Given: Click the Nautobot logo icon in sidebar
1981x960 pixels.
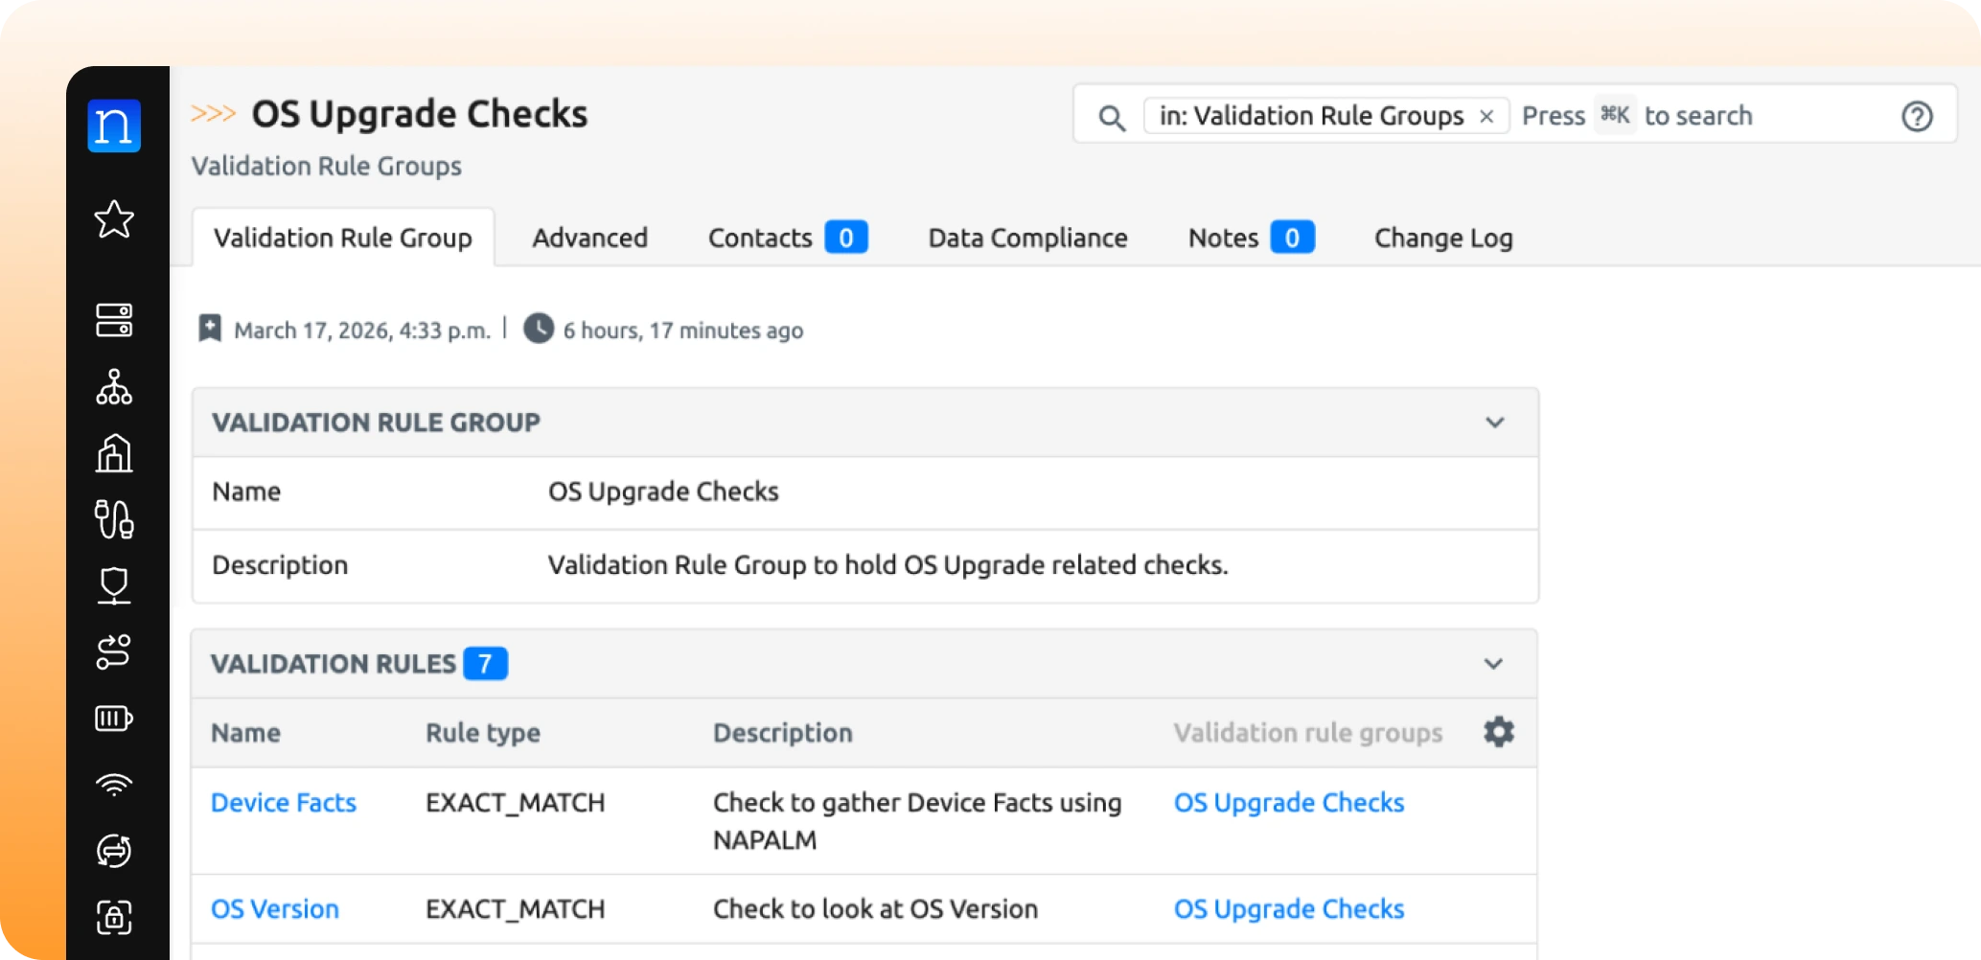Looking at the screenshot, I should click(114, 126).
